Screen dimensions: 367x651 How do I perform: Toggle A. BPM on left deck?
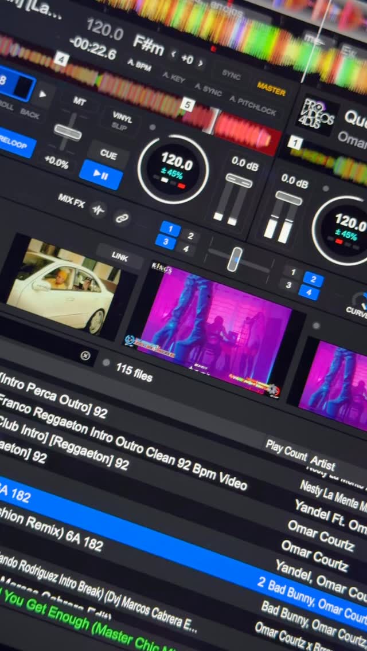point(139,65)
